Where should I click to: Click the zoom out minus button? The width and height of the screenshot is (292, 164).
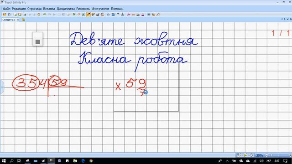[266, 155]
